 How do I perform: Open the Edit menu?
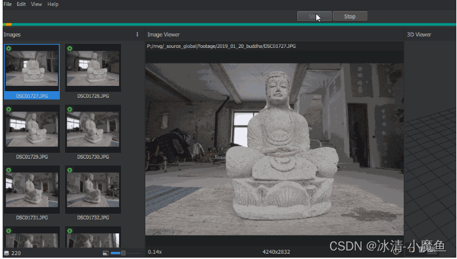[21, 4]
